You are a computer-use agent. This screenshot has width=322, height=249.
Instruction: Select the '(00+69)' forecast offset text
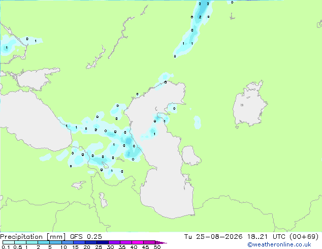(304, 237)
